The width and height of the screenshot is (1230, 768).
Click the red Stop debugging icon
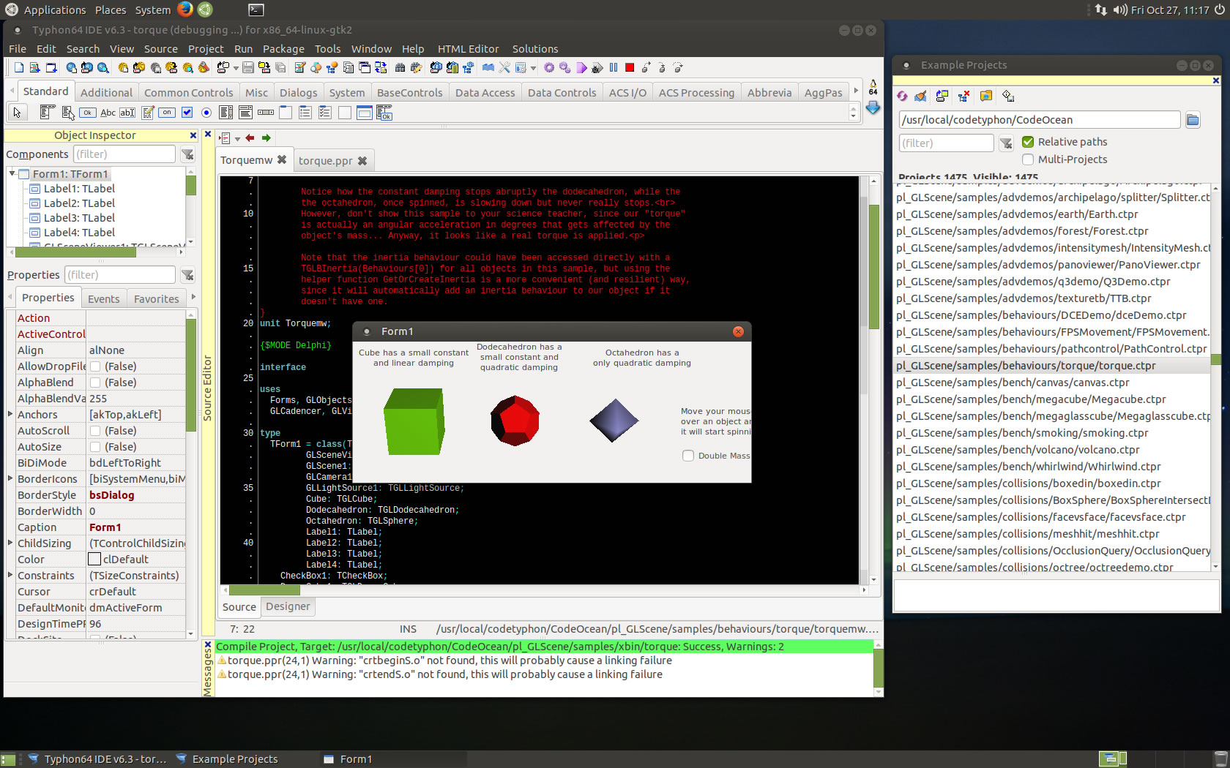(630, 67)
